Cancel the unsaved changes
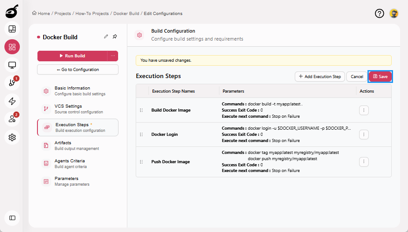Viewport: 408px width, 232px height. tap(357, 77)
